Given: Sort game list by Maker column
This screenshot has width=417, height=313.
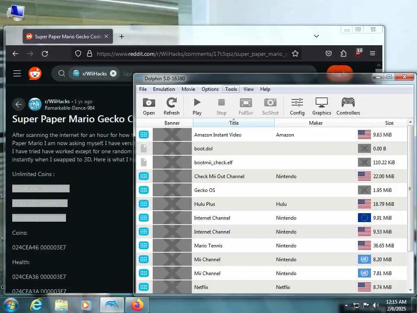Looking at the screenshot, I should click(x=316, y=123).
